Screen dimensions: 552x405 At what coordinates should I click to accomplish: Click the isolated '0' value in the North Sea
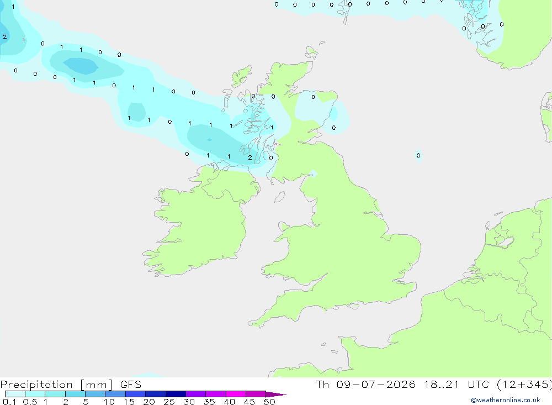(x=418, y=155)
